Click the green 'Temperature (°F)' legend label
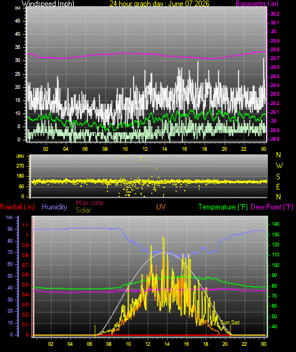Image resolution: width=296 pixels, height=352 pixels. pos(223,207)
